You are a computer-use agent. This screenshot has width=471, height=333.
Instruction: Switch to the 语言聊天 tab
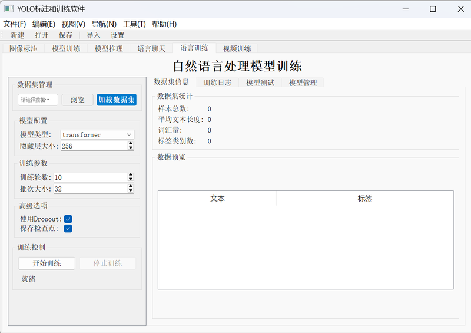[x=151, y=48]
